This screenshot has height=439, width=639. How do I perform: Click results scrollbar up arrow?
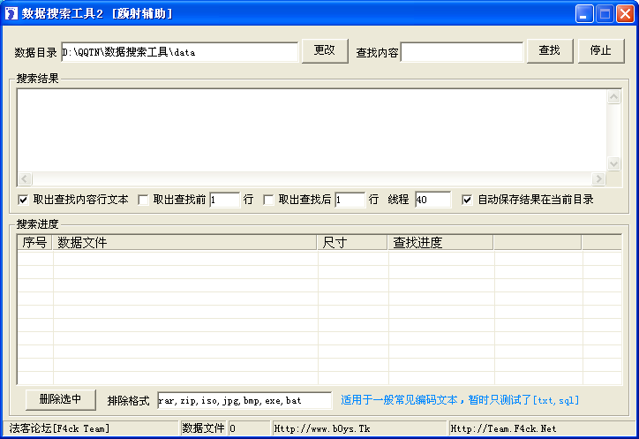[x=613, y=97]
